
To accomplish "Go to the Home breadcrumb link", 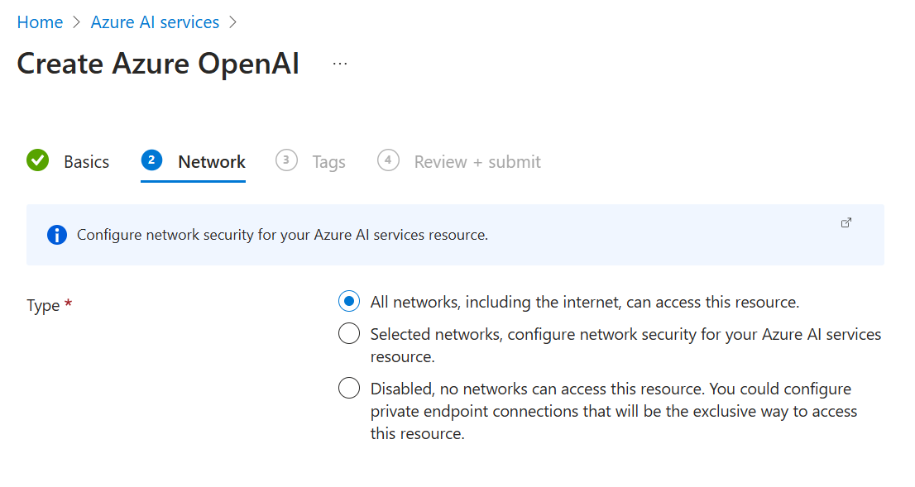I will pyautogui.click(x=40, y=22).
